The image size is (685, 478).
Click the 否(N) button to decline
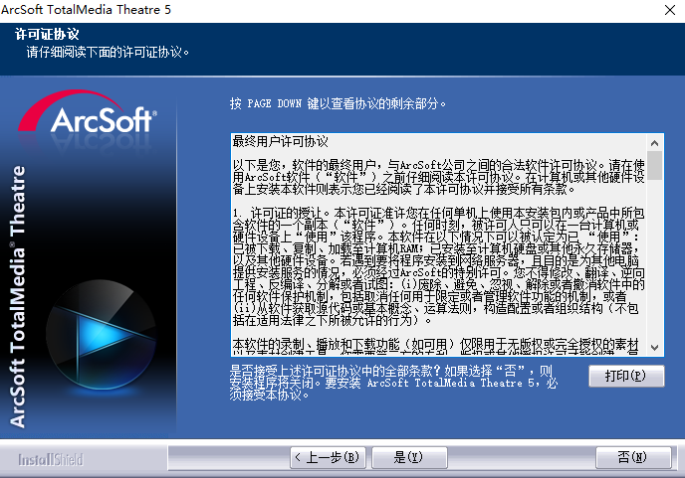pos(633,457)
